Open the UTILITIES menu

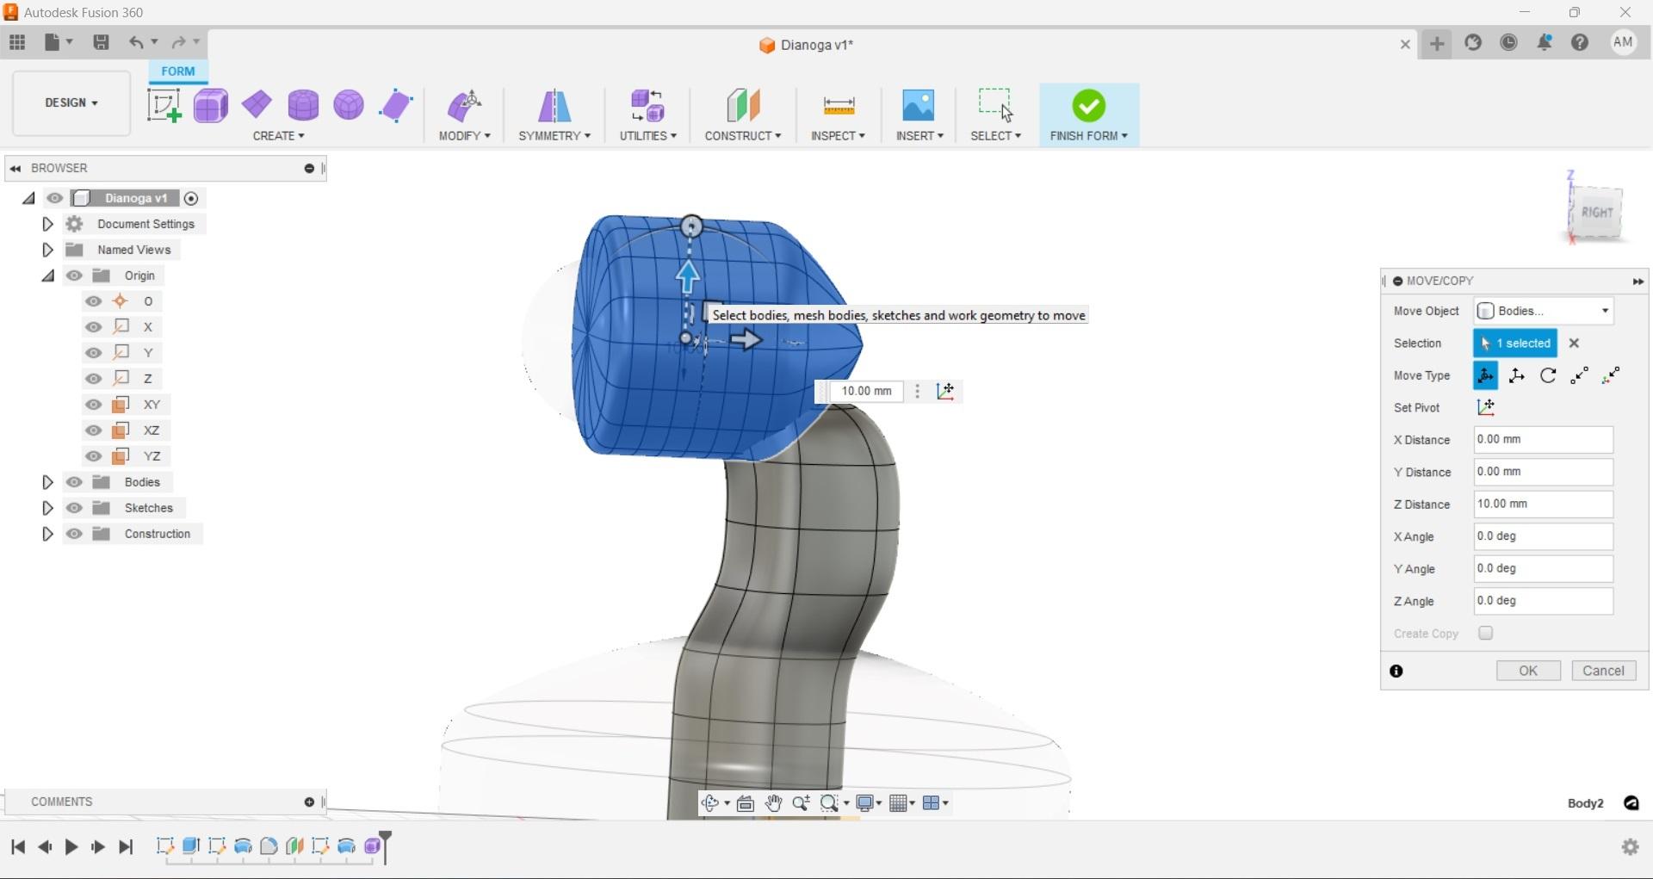[648, 136]
